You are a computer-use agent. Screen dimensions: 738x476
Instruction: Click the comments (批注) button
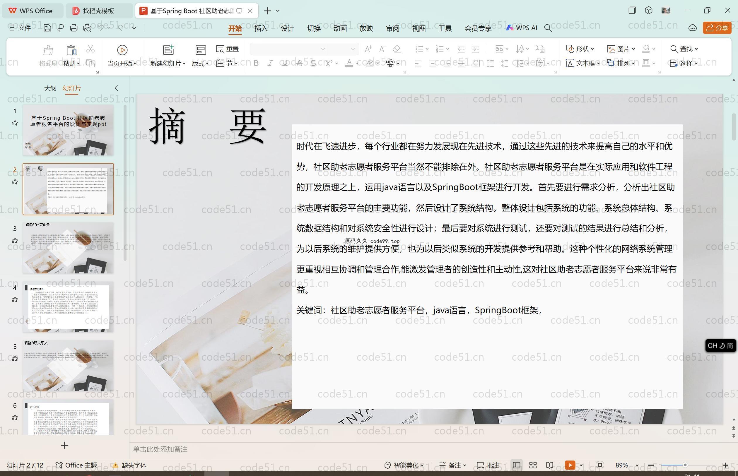tap(488, 465)
